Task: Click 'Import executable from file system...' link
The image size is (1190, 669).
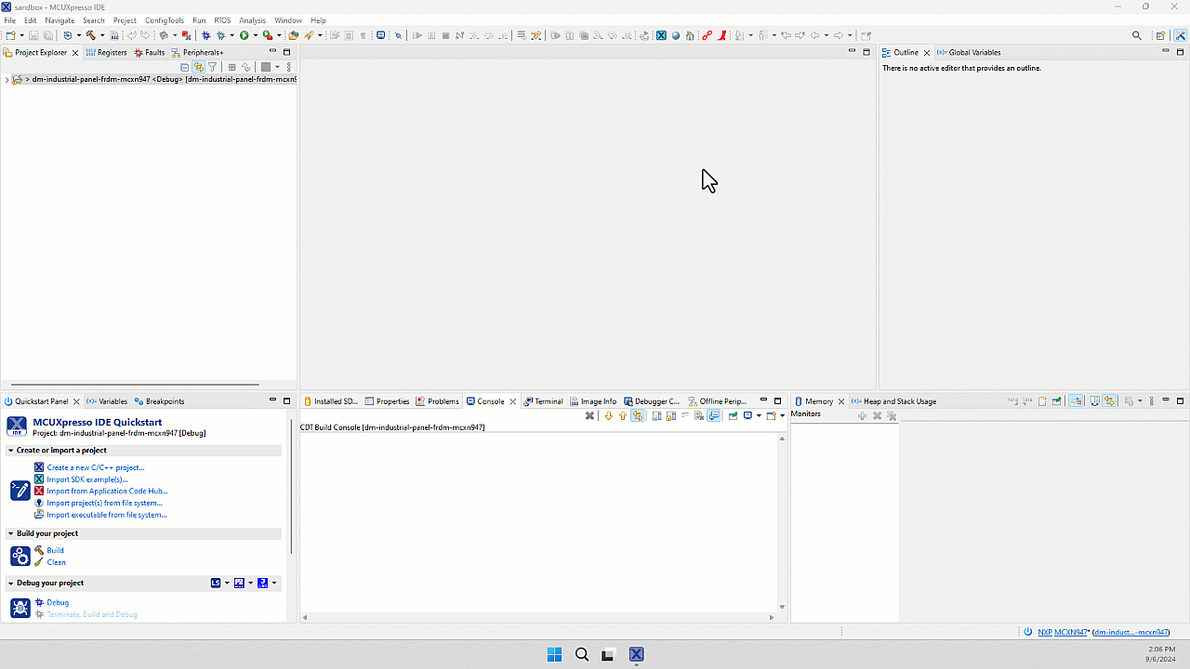Action: coord(107,515)
